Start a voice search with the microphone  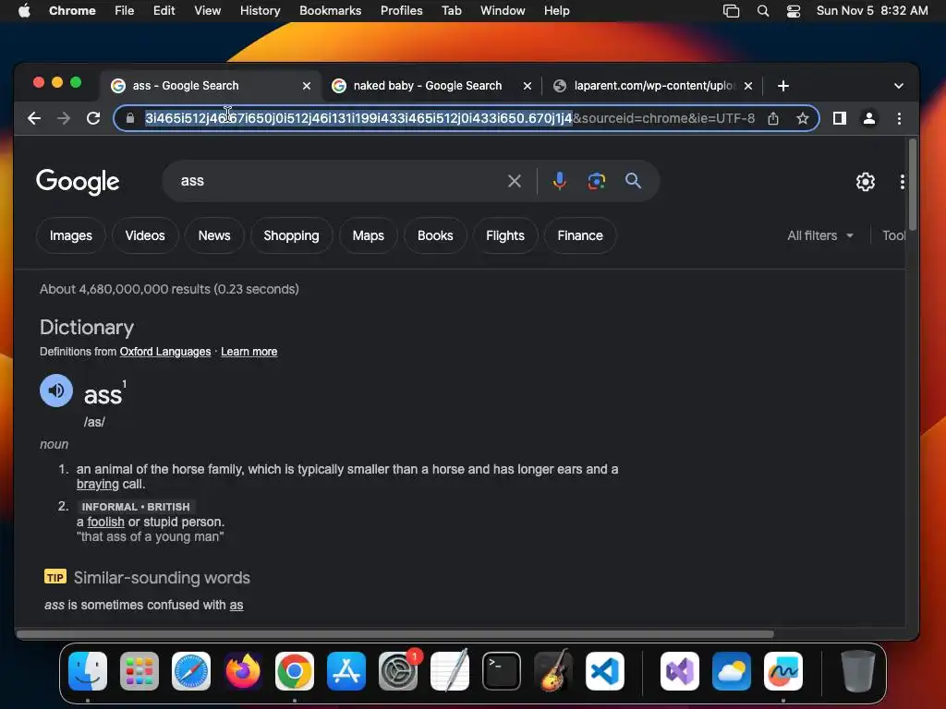pyautogui.click(x=559, y=181)
